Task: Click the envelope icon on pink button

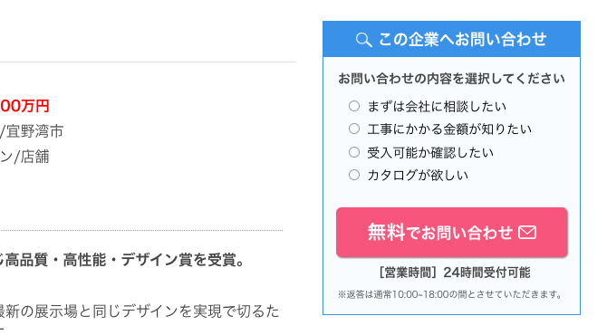Action: click(x=527, y=233)
